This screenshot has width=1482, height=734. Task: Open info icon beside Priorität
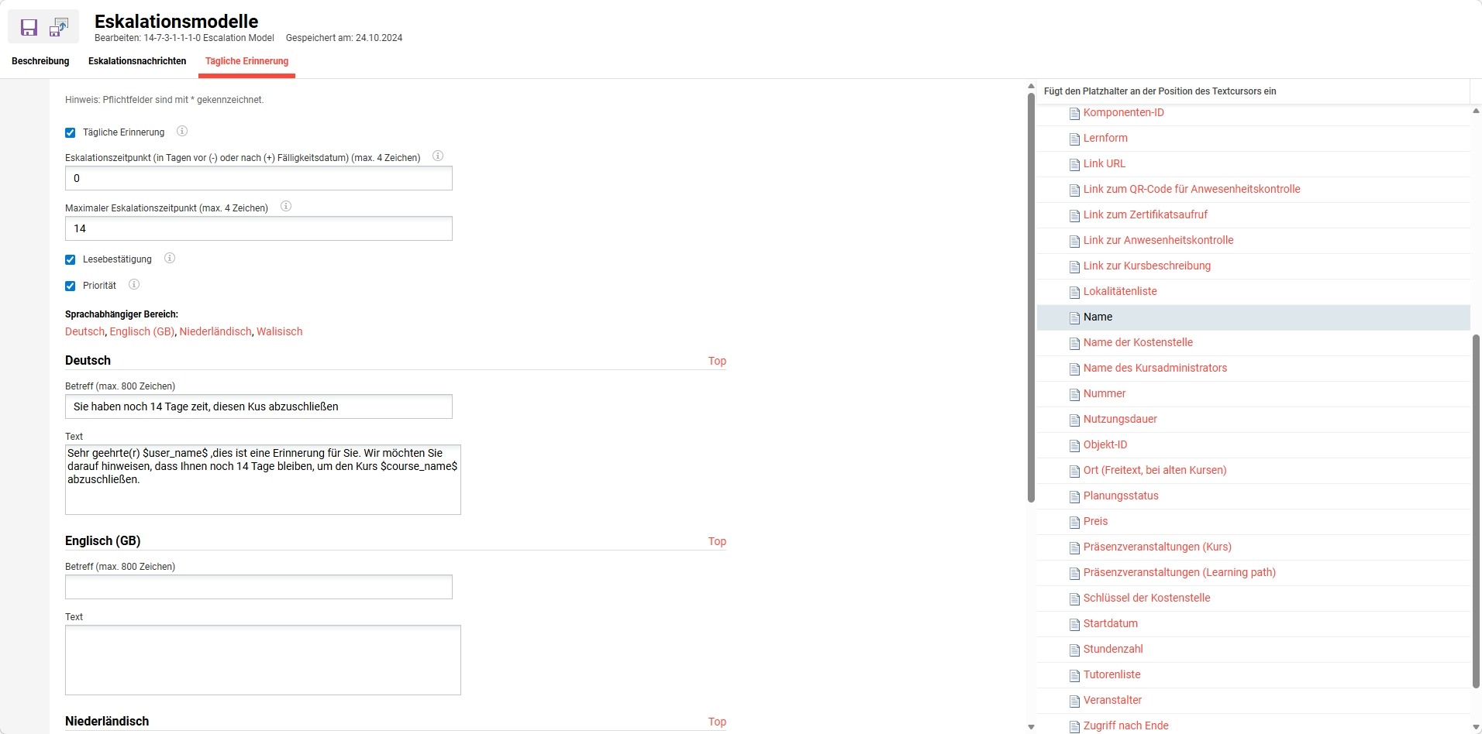[x=134, y=285]
